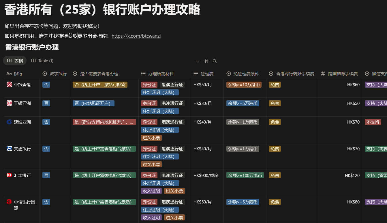Select the 中信银行国际 bank name cell
Viewport: 387px width, 223px height.
22,209
